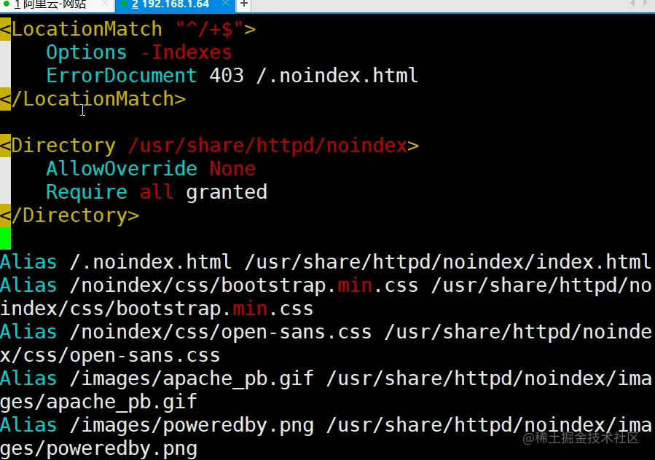Select the 192.168.1.64 session tab
655x460 pixels.
[174, 4]
